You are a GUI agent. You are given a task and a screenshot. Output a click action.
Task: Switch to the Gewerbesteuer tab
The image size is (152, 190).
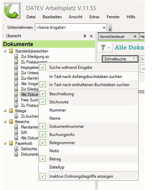[x=112, y=37]
